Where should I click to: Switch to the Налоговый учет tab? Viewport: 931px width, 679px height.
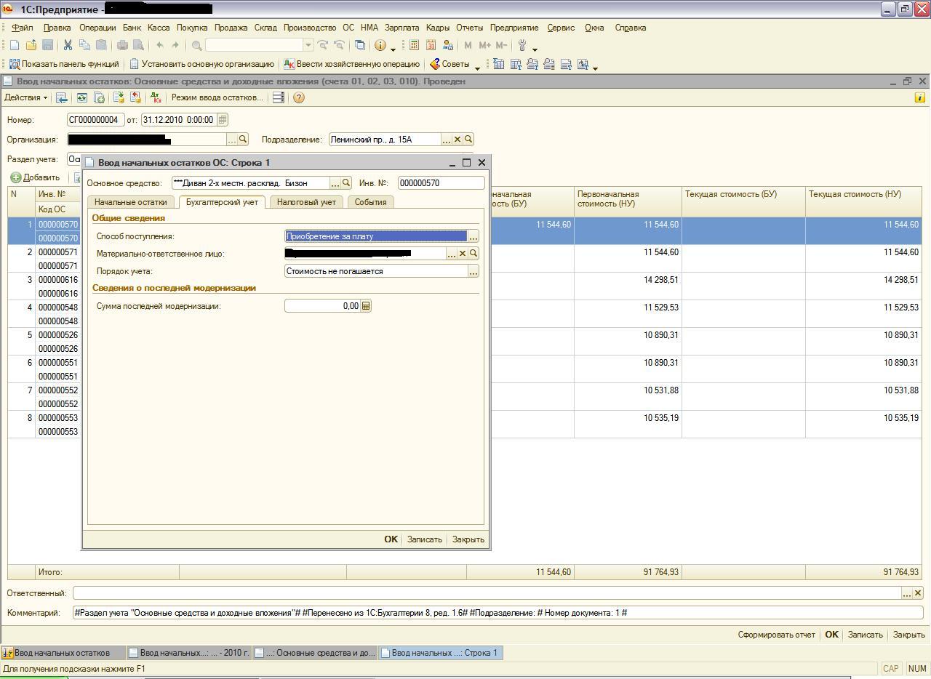click(x=306, y=202)
